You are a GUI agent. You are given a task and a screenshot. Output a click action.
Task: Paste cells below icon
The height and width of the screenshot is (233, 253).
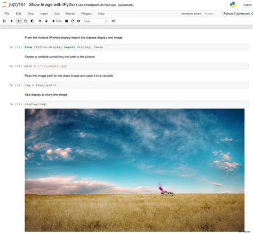pos(32,21)
